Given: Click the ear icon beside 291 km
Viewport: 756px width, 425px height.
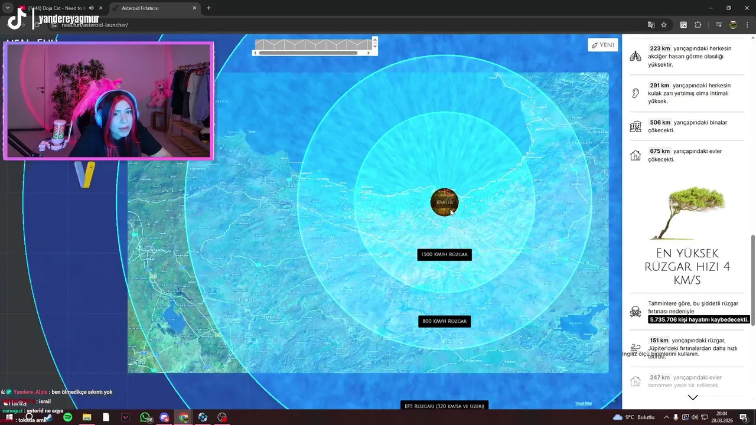Looking at the screenshot, I should tap(636, 93).
